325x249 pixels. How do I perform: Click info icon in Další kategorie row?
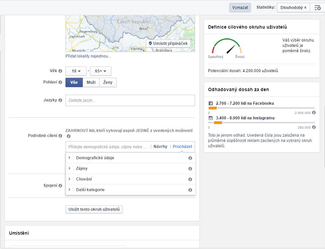tap(190, 190)
